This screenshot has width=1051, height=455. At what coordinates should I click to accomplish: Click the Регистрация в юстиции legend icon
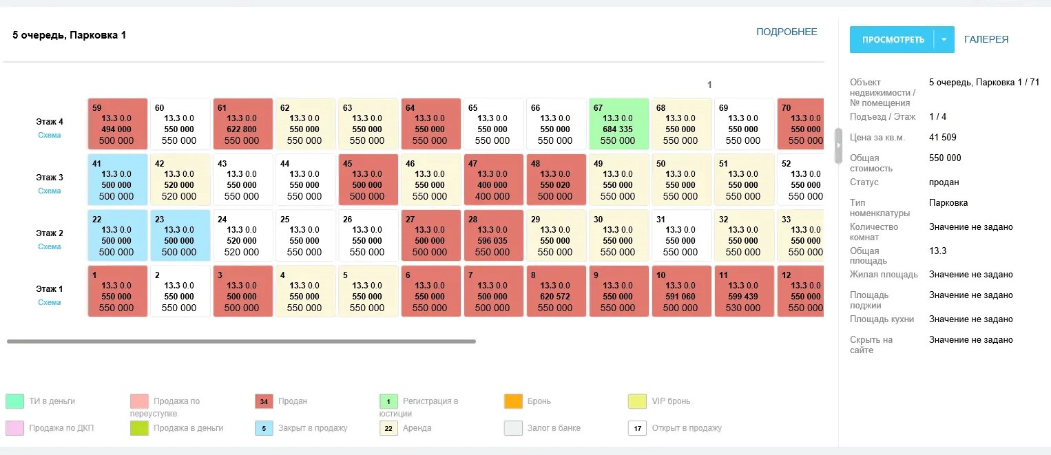click(x=388, y=401)
